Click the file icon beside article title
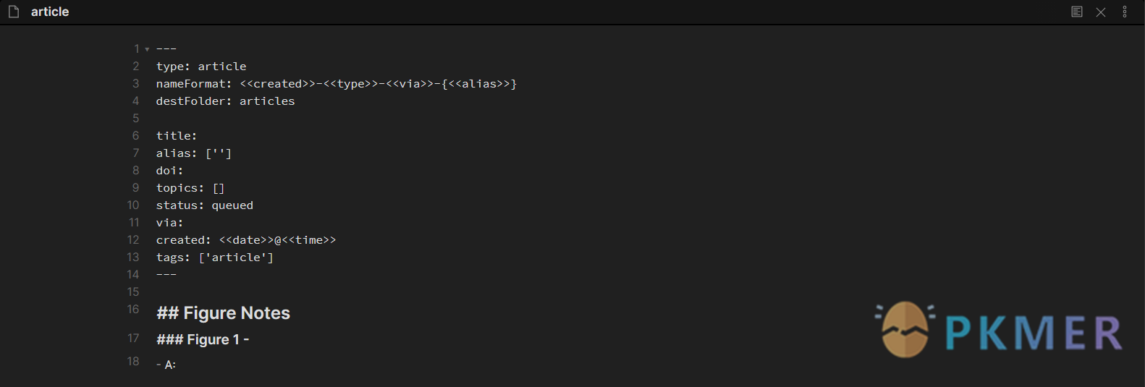 (x=14, y=12)
